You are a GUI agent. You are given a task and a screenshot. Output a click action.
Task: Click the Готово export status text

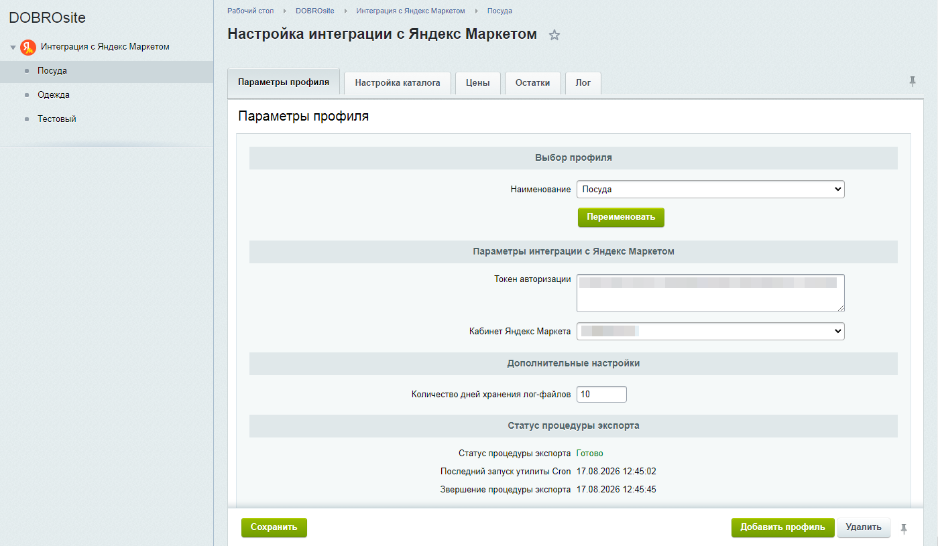click(589, 454)
